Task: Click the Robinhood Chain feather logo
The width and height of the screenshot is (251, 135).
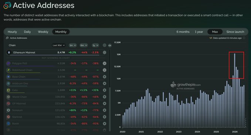Action: click(x=9, y=70)
